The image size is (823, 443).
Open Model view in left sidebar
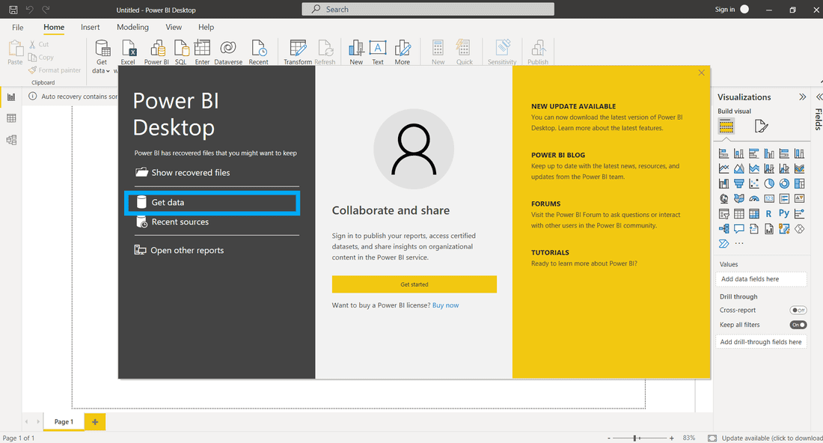[11, 140]
